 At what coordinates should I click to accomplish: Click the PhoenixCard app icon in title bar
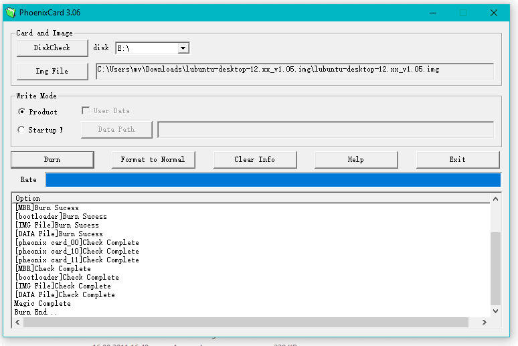(11, 13)
